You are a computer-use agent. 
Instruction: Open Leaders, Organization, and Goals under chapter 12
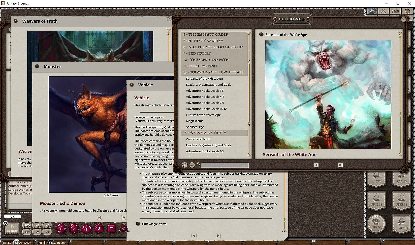click(x=208, y=85)
